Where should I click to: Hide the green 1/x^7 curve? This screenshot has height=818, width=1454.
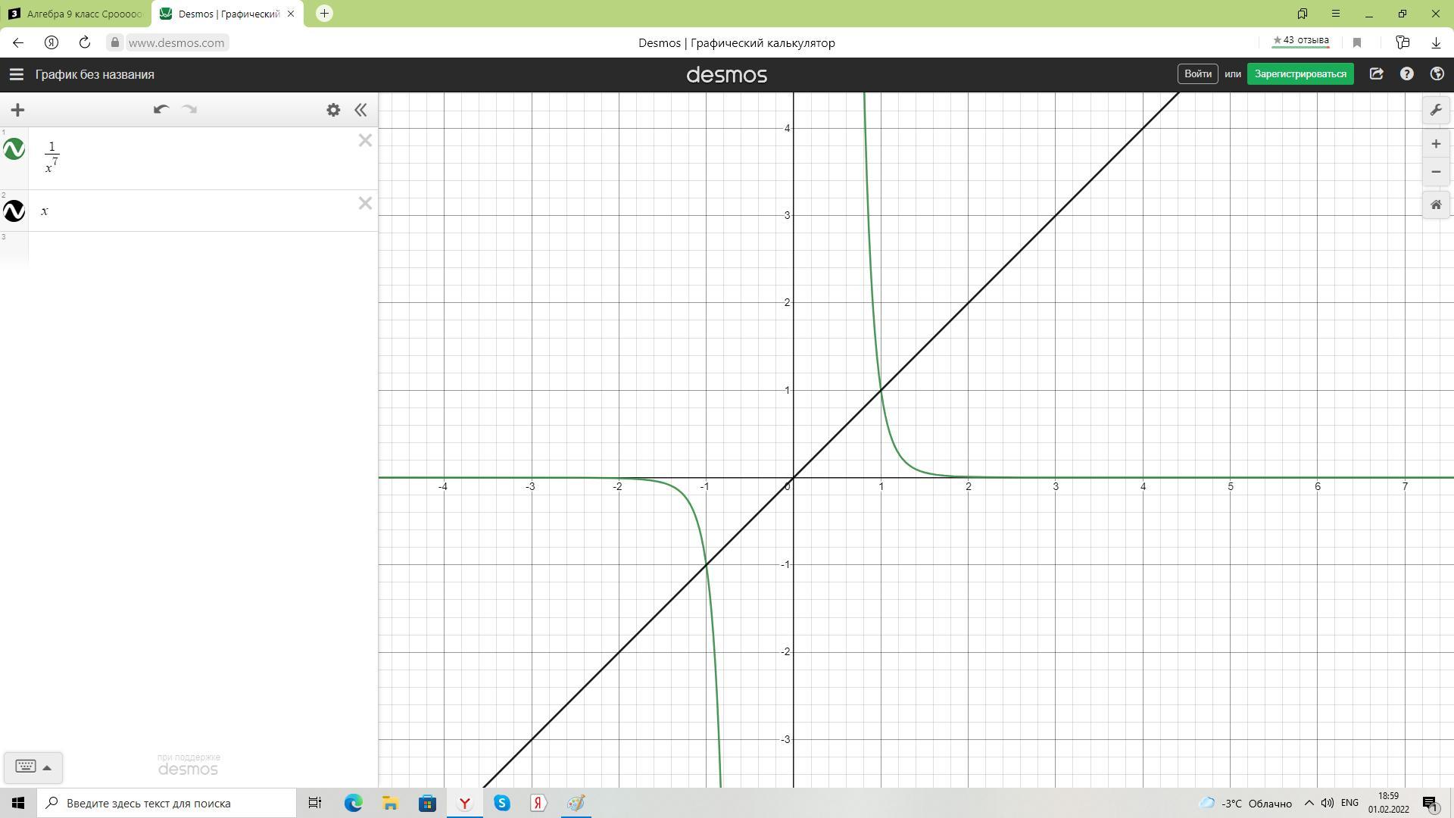tap(14, 148)
